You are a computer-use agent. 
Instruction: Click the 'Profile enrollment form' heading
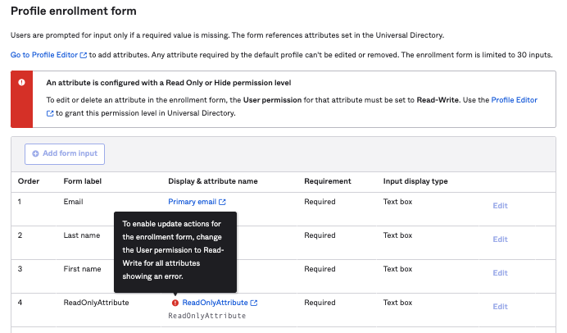pyautogui.click(x=74, y=11)
